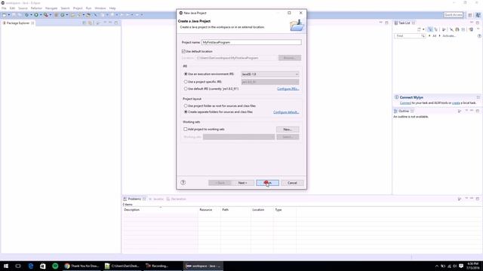This screenshot has width=483, height=271.
Task: Open the File menu
Action: point(4,8)
